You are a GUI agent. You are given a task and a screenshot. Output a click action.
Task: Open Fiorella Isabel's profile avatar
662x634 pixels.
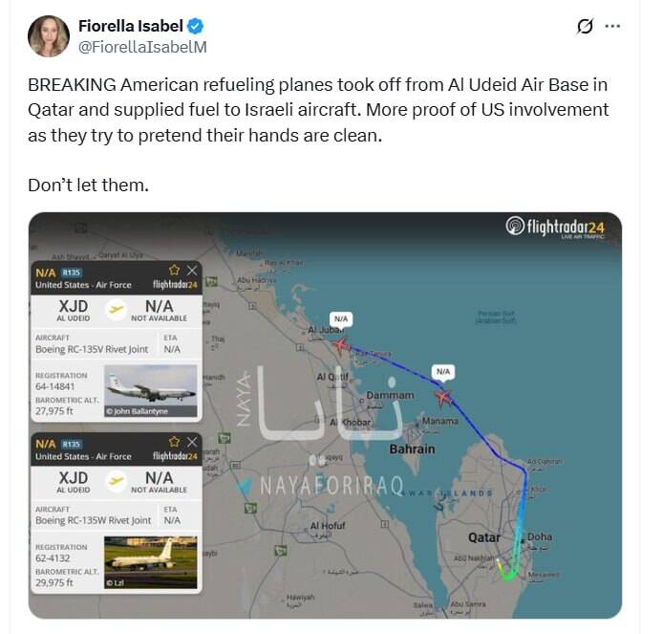[x=48, y=36]
